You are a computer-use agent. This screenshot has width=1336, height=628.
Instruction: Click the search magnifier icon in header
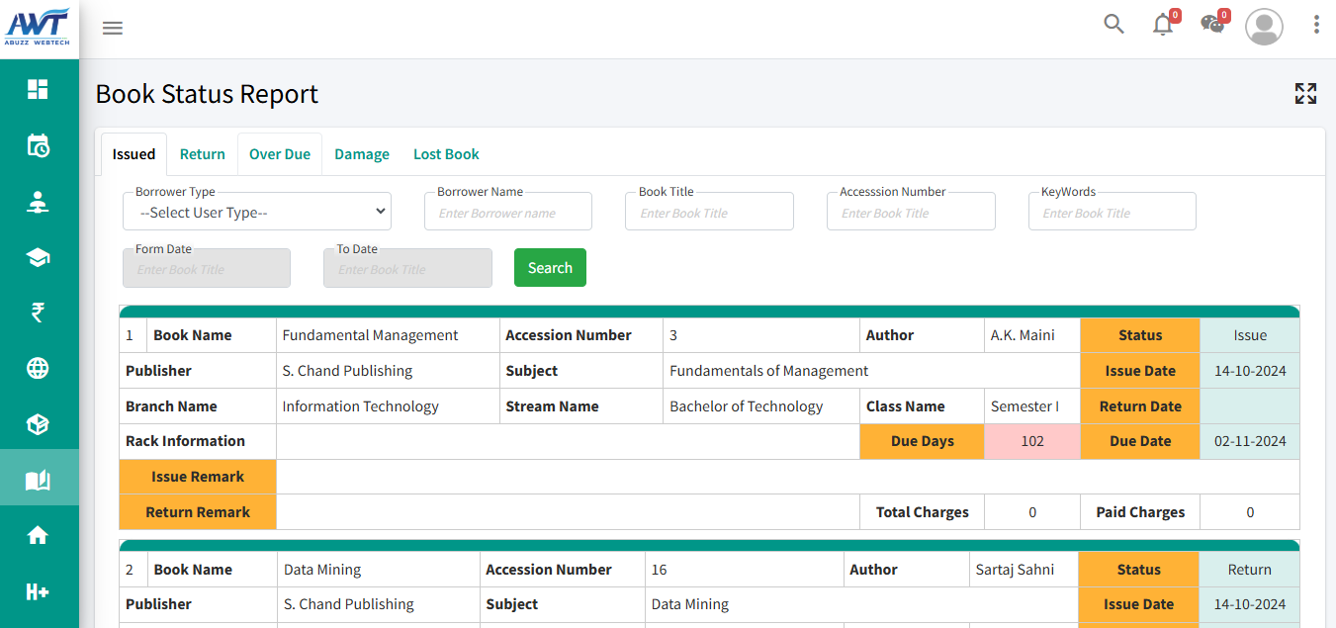[1113, 25]
